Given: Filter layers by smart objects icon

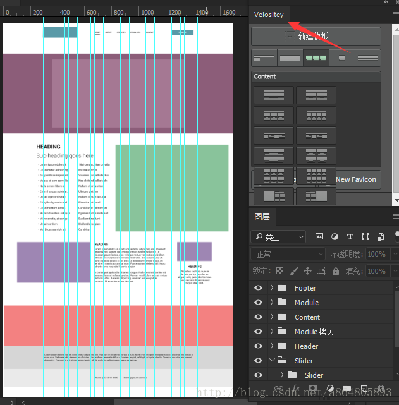Looking at the screenshot, I should pyautogui.click(x=381, y=236).
